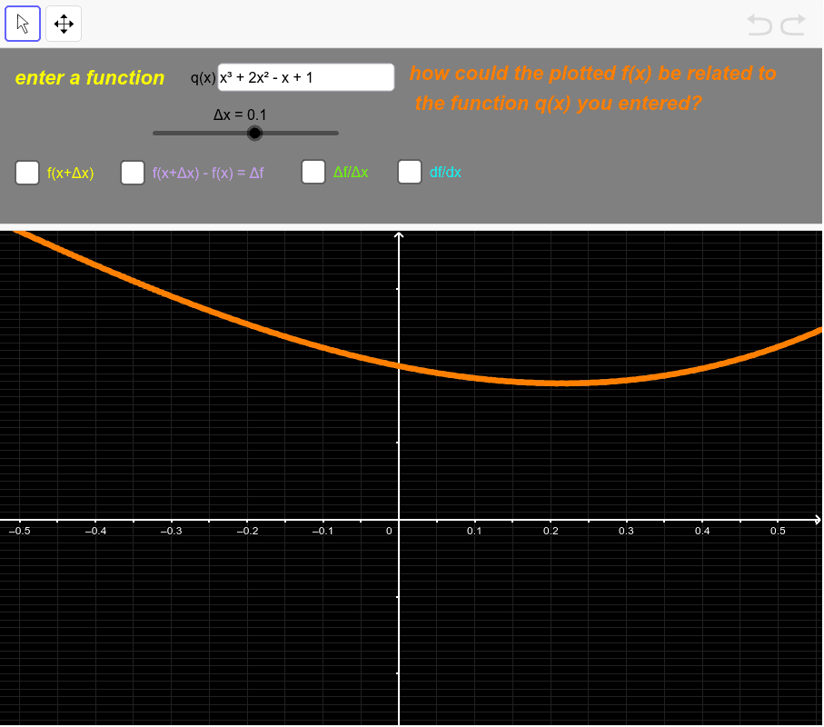824x727 pixels.
Task: Toggle the Δf/Δx checkbox
Action: click(313, 172)
